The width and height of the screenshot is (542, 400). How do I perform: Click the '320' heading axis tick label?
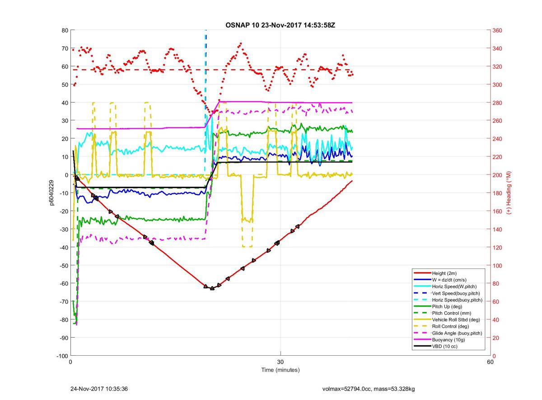click(x=496, y=66)
